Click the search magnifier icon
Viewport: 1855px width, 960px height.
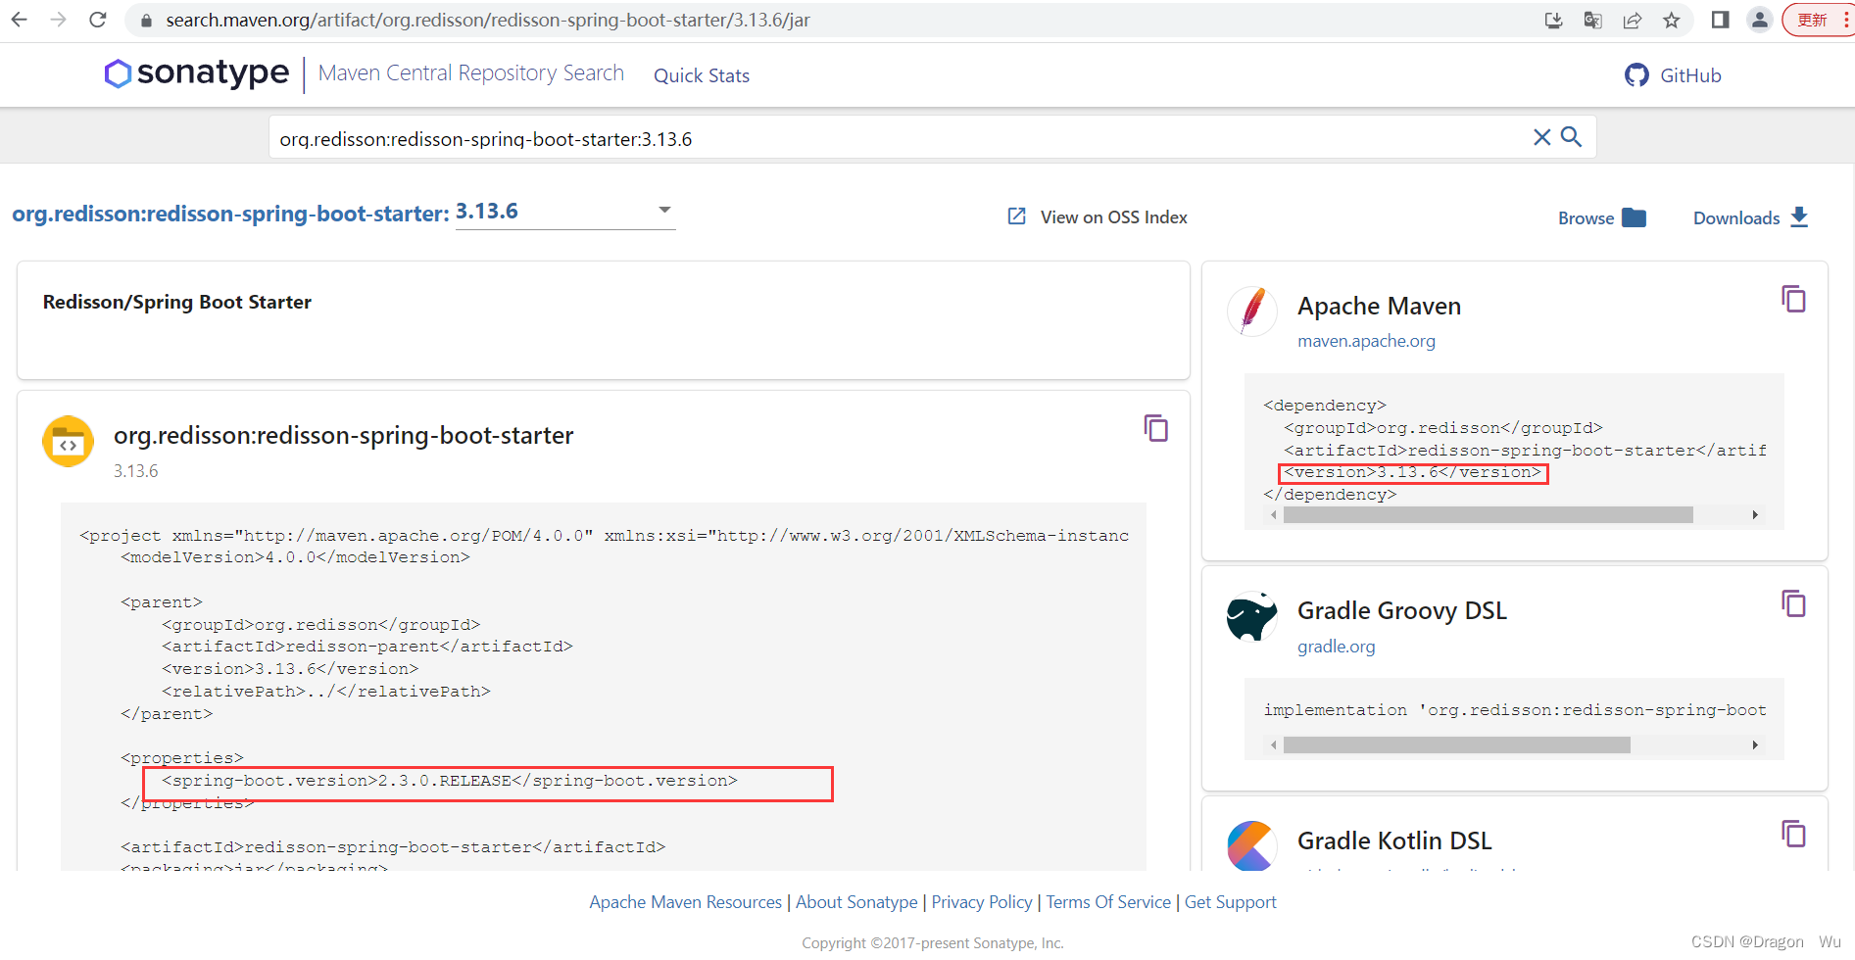[x=1572, y=137]
